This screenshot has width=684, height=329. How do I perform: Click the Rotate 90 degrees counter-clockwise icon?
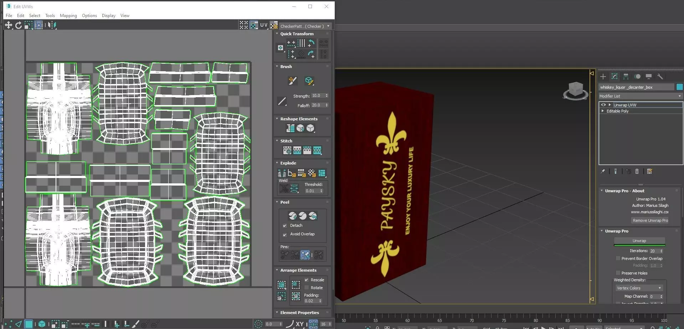point(311,43)
